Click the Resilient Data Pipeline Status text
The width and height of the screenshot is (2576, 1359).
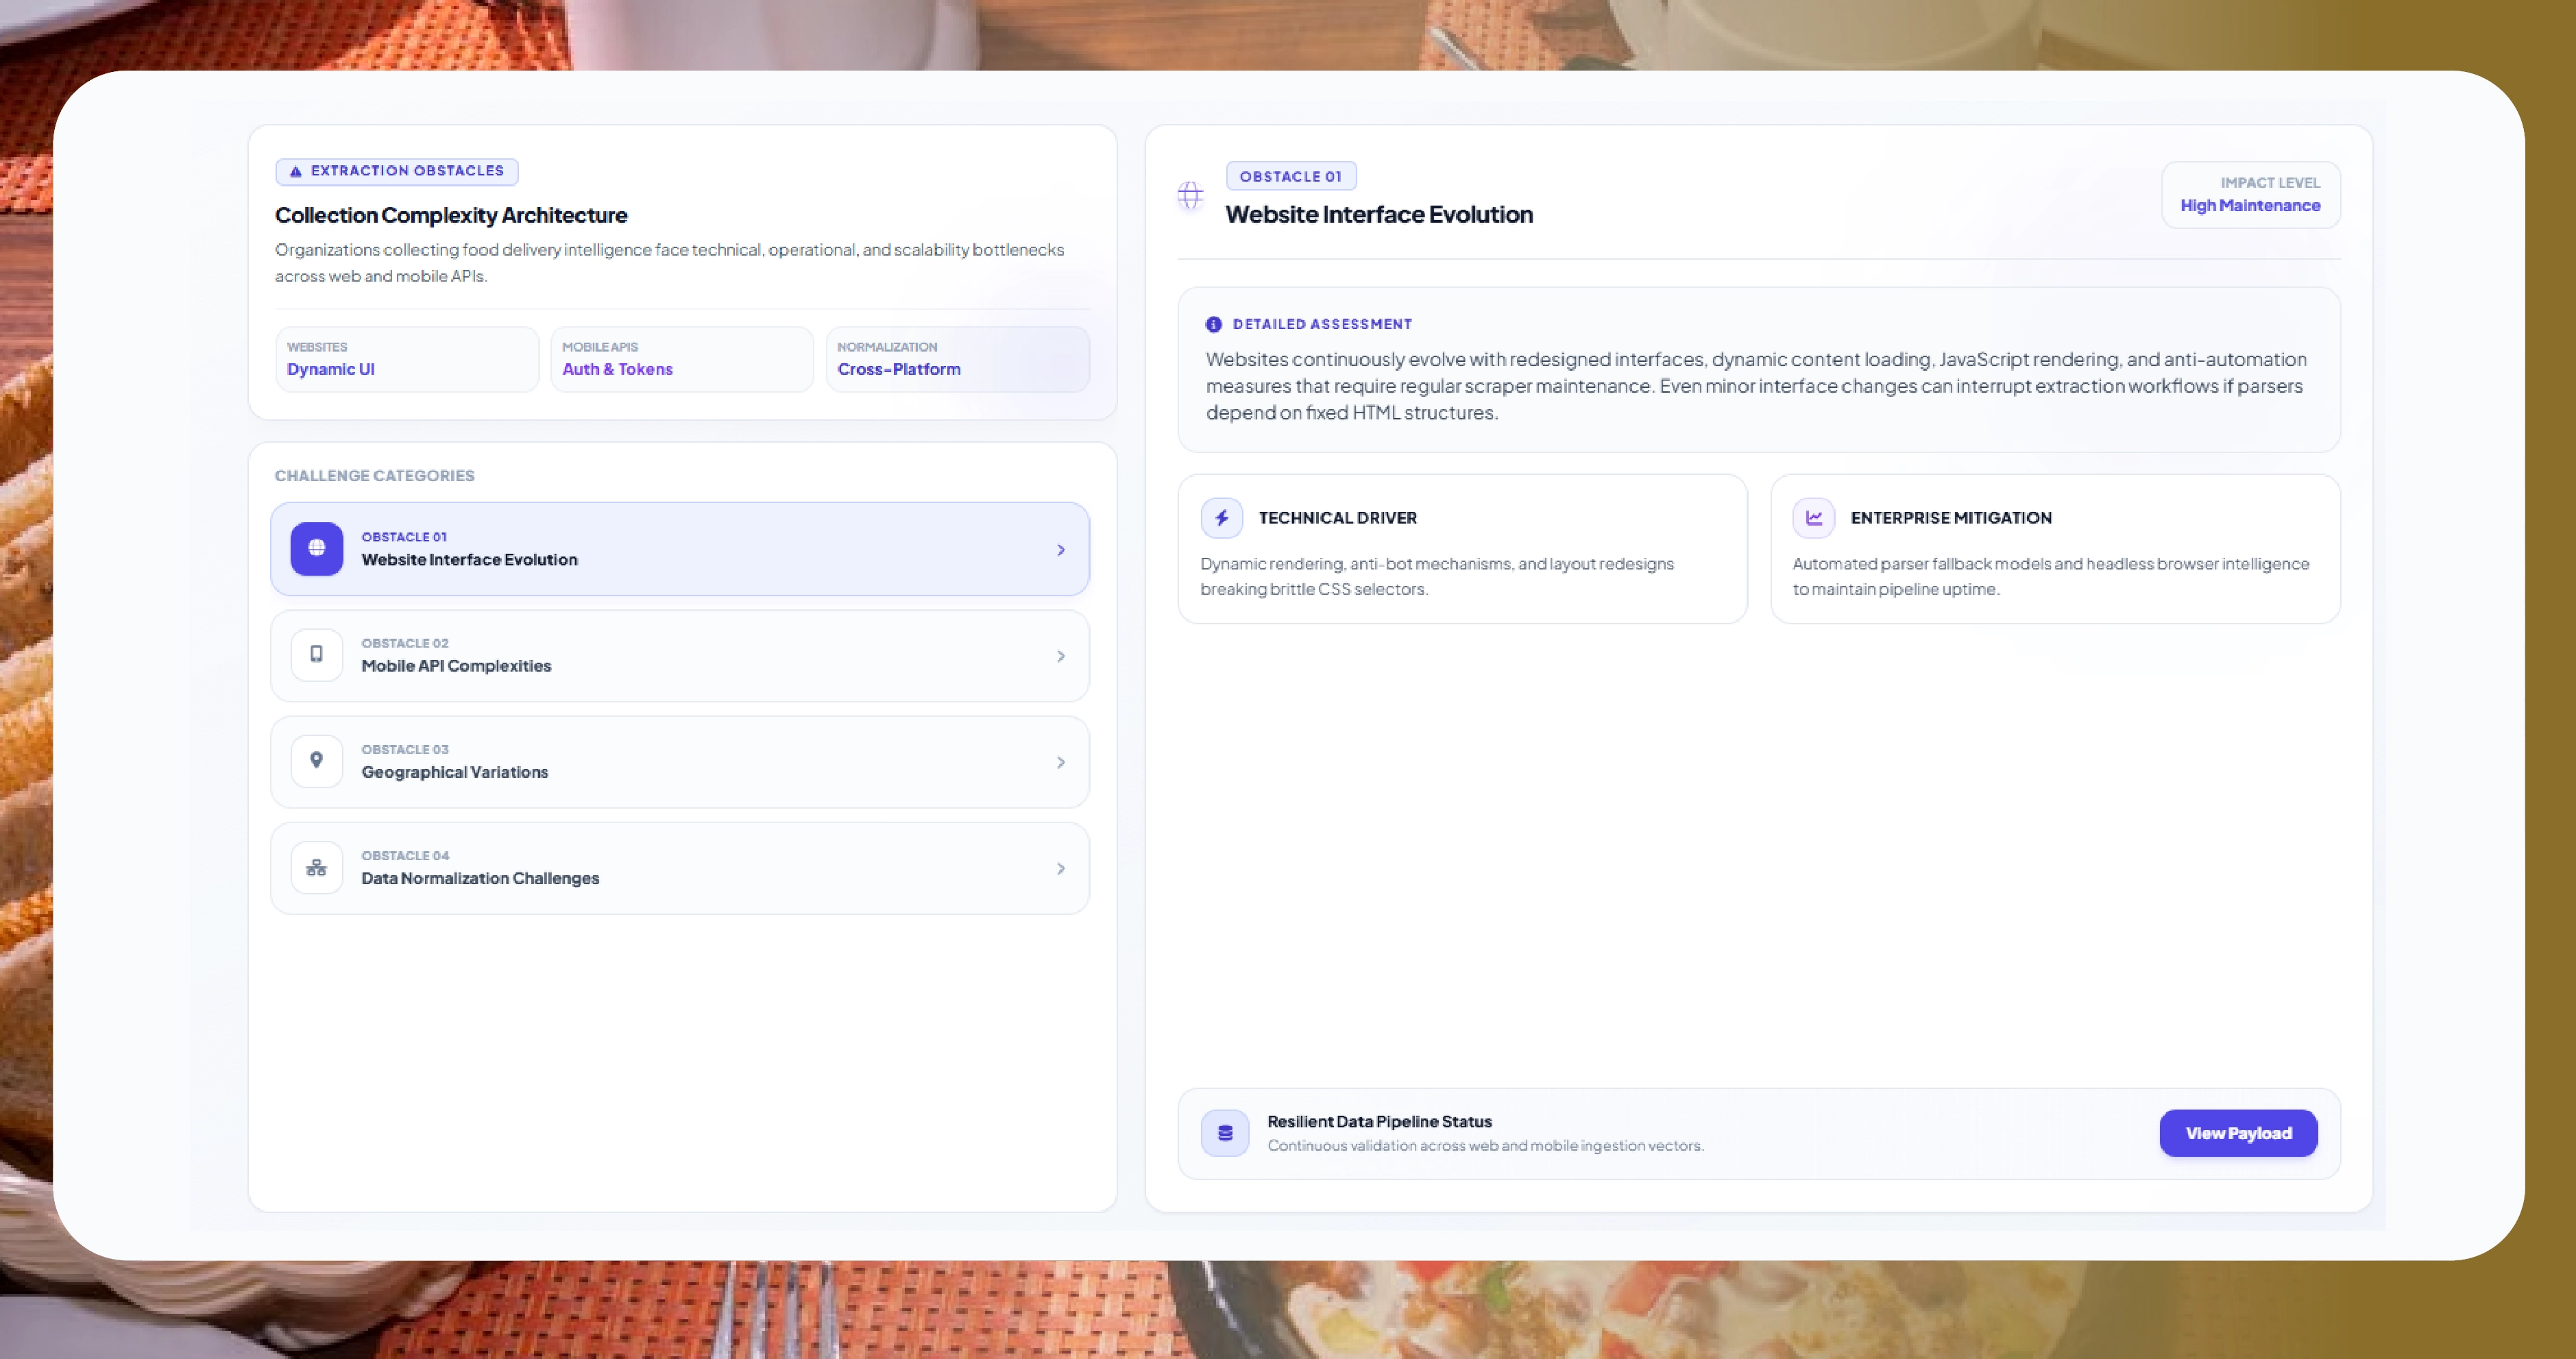[1379, 1121]
